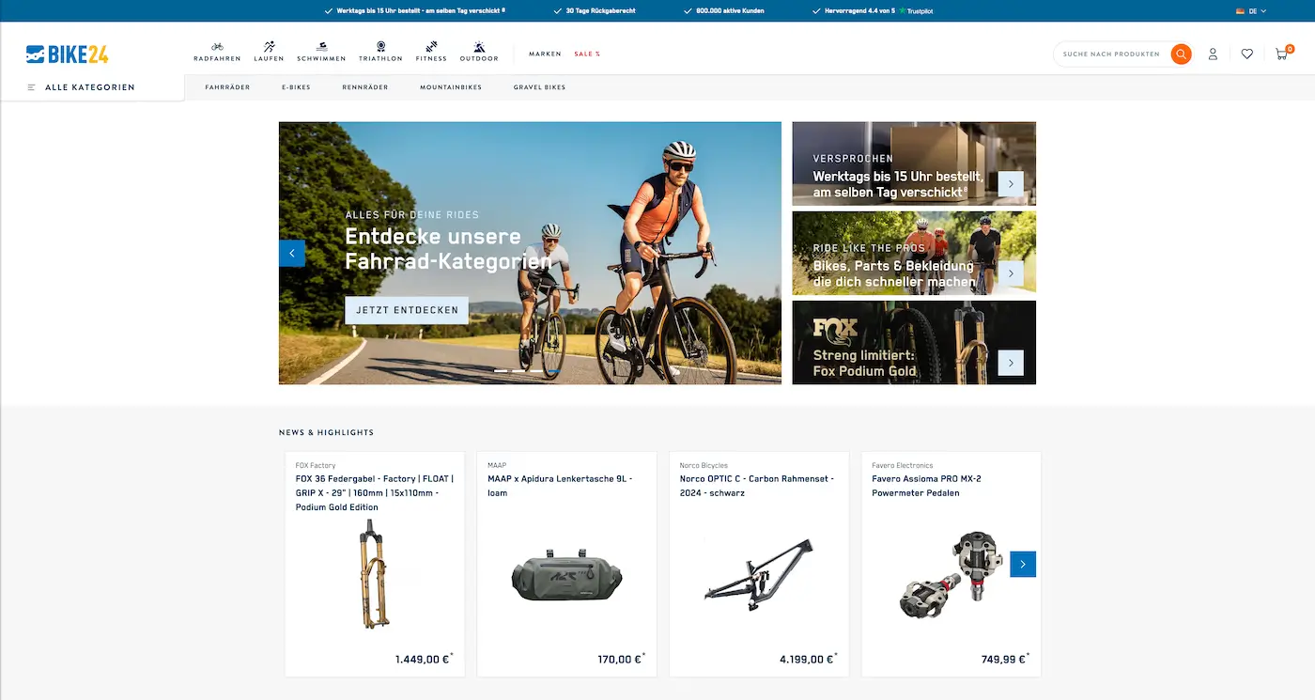Click the 800.000 aktive Kunden notice
Image resolution: width=1315 pixels, height=700 pixels.
[x=724, y=10]
